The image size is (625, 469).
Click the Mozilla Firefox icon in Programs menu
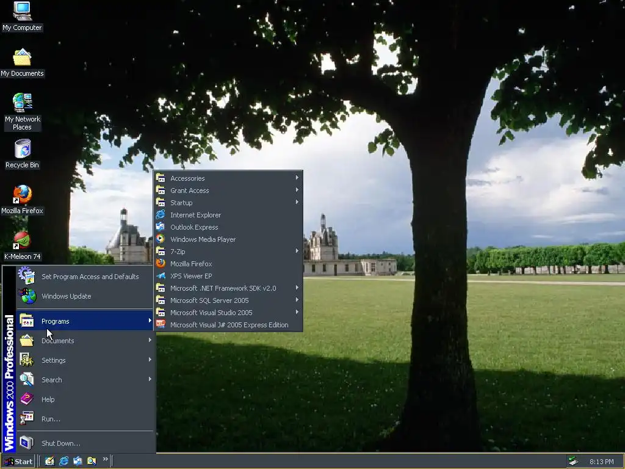161,263
